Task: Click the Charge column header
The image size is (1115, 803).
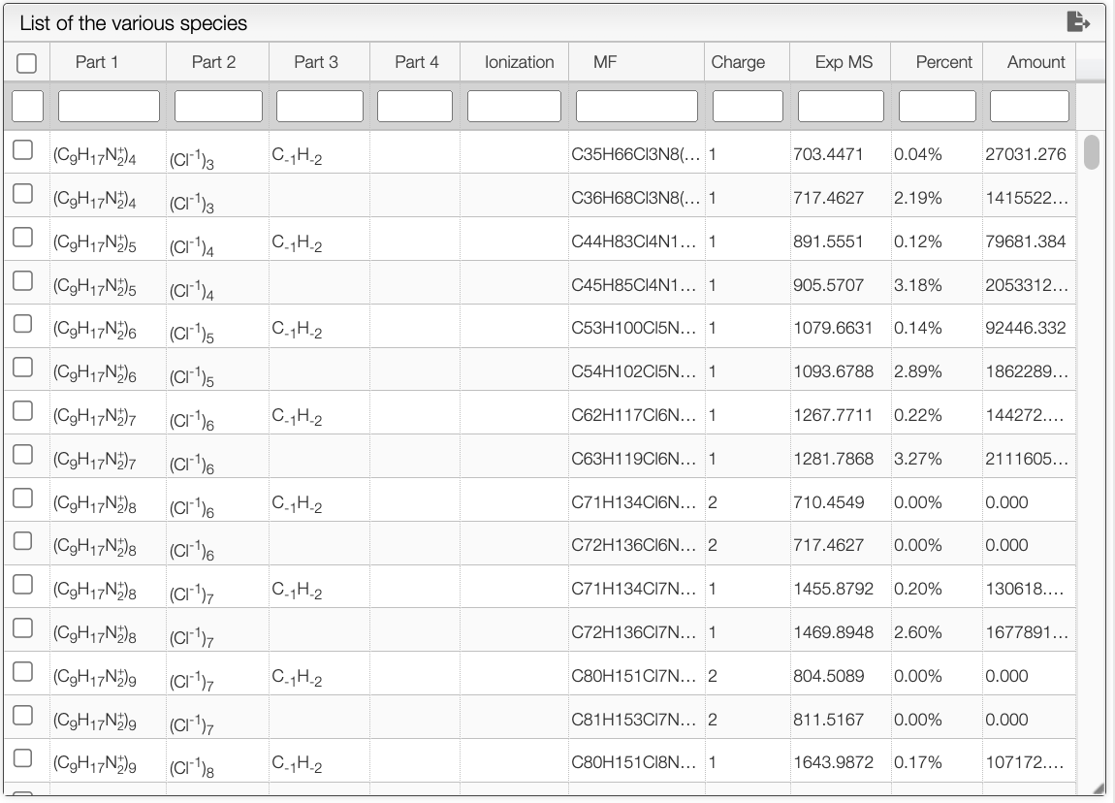Action: 738,62
